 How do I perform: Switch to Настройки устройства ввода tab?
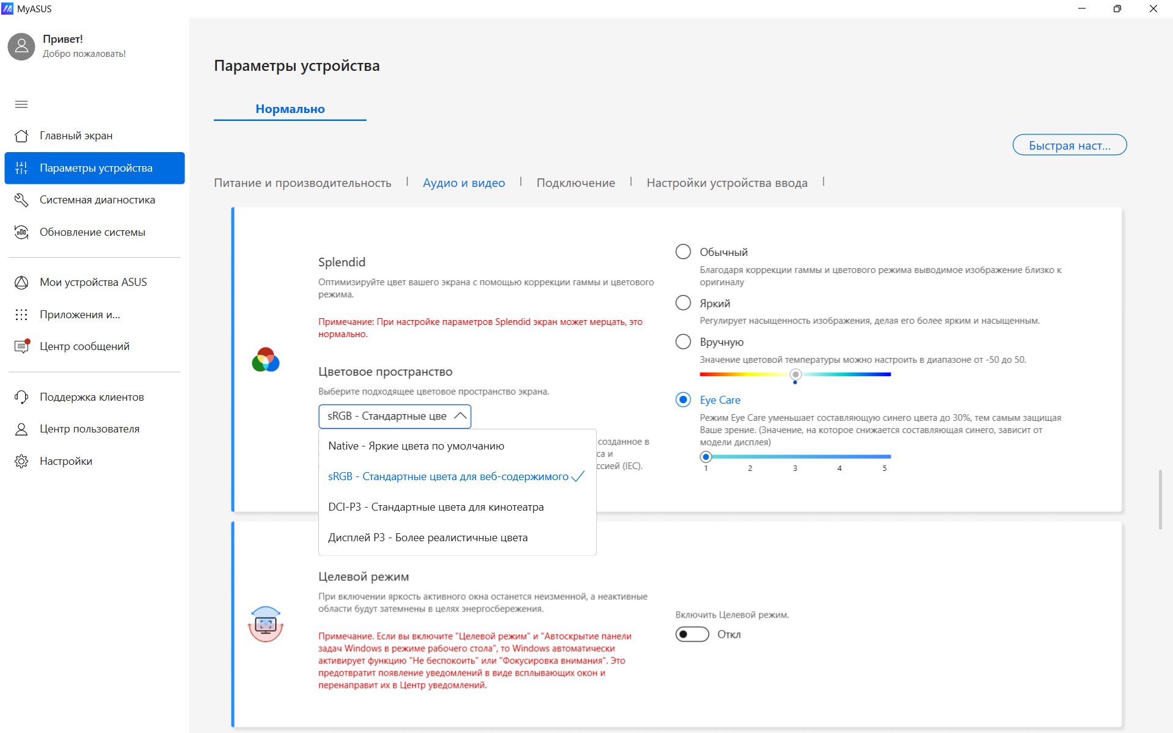click(x=727, y=183)
